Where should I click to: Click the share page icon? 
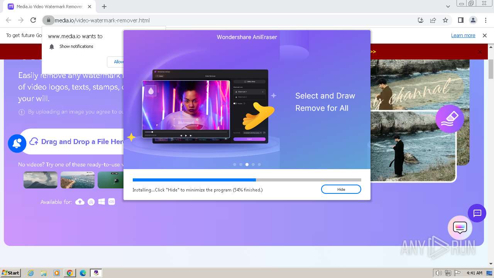pyautogui.click(x=433, y=20)
